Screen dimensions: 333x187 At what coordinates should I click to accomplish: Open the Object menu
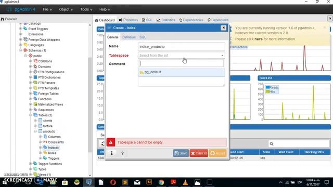pos(66,9)
